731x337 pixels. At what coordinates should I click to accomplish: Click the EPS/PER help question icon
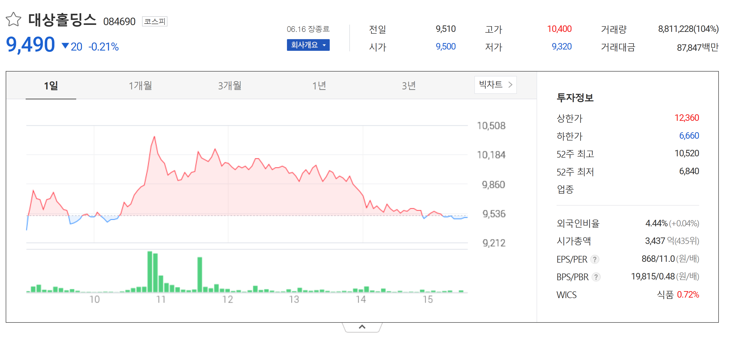pyautogui.click(x=594, y=259)
